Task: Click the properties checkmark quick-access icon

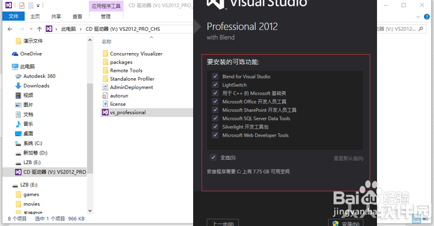Action: [x=22, y=5]
